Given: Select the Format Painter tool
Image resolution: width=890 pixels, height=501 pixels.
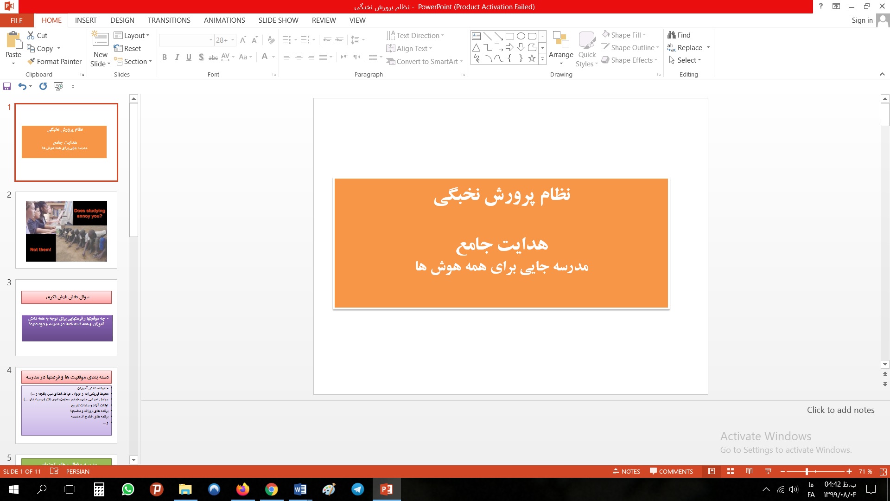Looking at the screenshot, I should click(54, 61).
